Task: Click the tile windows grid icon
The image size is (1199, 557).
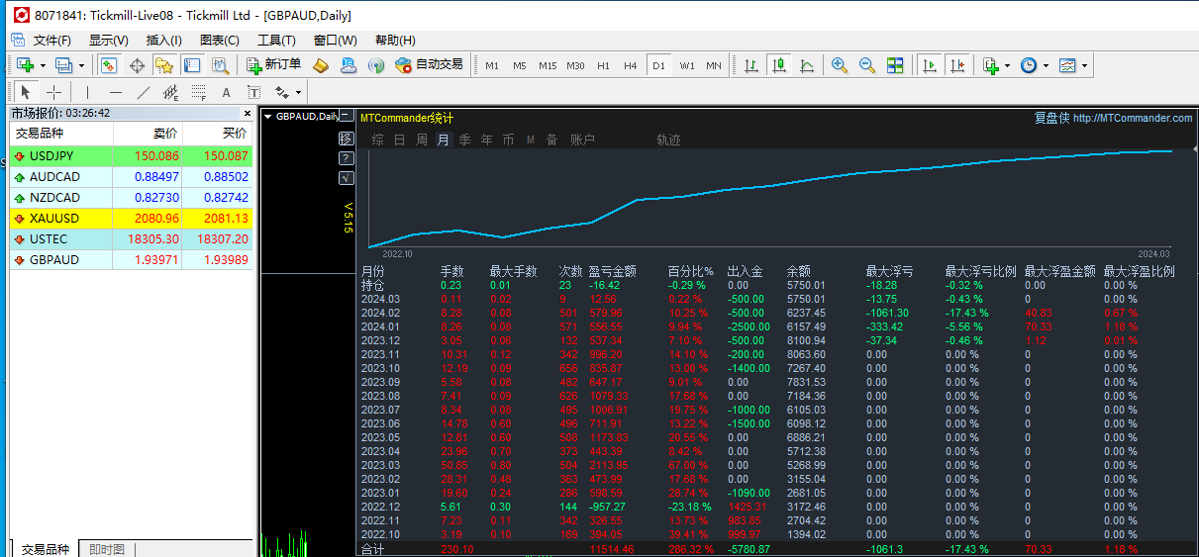Action: tap(895, 65)
